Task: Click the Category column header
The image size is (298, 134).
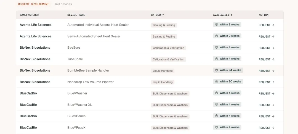Action: 157,15
